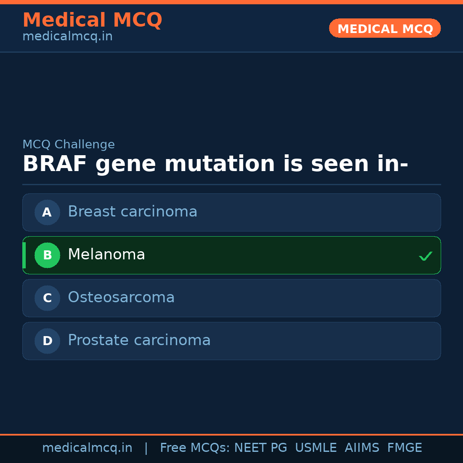Screen dimensions: 463x463
Task: Click the green checkmark beside Melanoma
Action: (425, 256)
